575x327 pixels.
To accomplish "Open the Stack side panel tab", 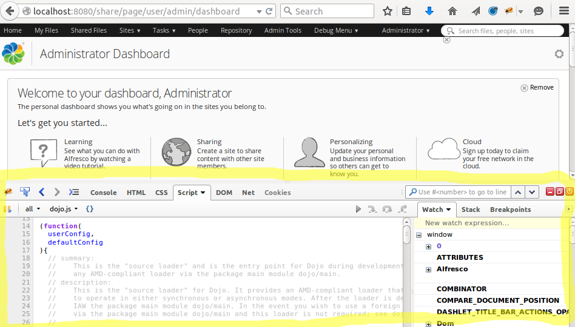I will pos(471,210).
